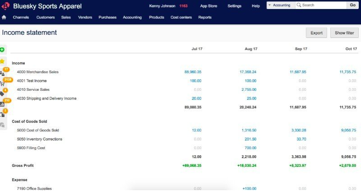
Task: Open the documents icon with badge 2
Action: [3, 114]
